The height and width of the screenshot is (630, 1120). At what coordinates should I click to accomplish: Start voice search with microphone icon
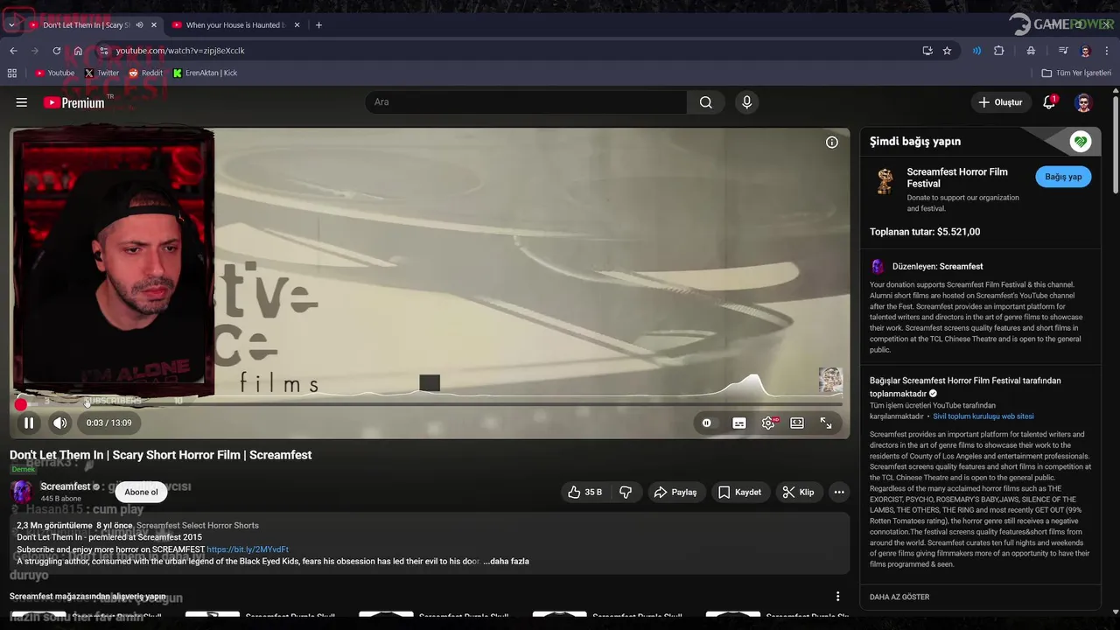(x=746, y=102)
